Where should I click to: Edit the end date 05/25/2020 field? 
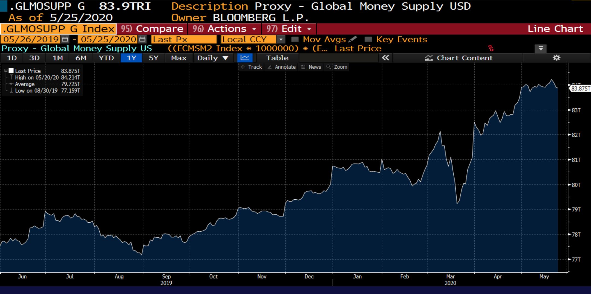[108, 39]
